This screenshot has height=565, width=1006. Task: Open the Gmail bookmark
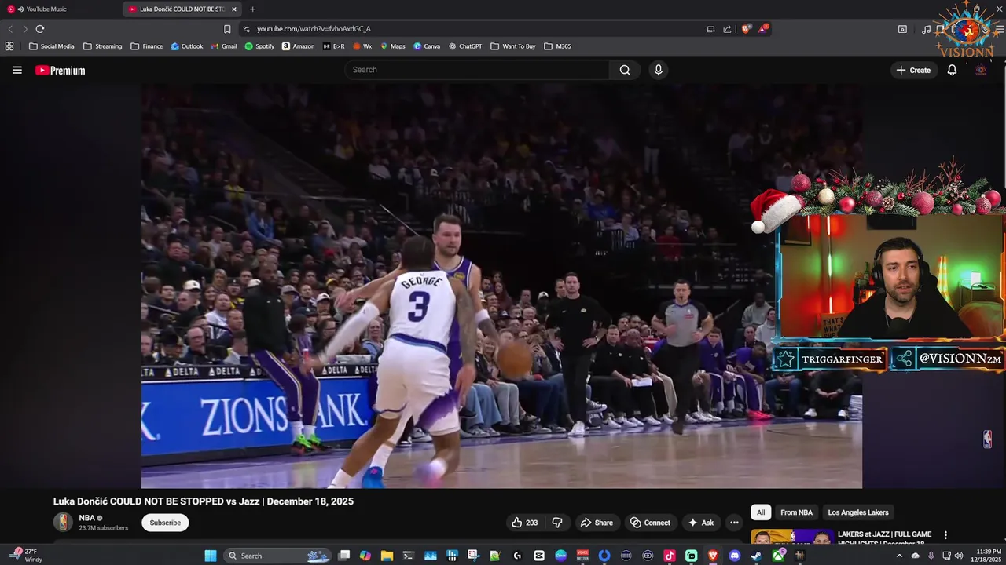[x=224, y=46]
